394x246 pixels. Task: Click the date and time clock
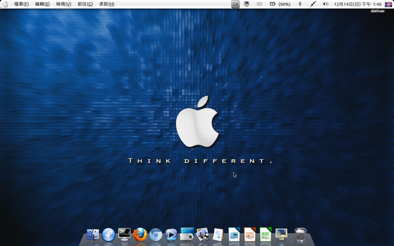[x=358, y=4]
